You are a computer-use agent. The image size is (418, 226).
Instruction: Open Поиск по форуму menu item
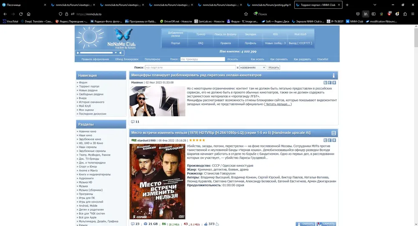coord(226,34)
